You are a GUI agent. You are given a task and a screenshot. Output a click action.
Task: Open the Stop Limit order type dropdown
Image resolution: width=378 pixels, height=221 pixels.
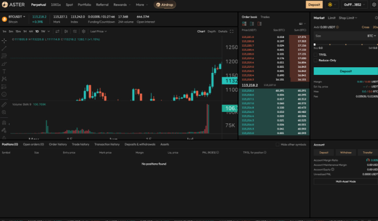(x=348, y=18)
